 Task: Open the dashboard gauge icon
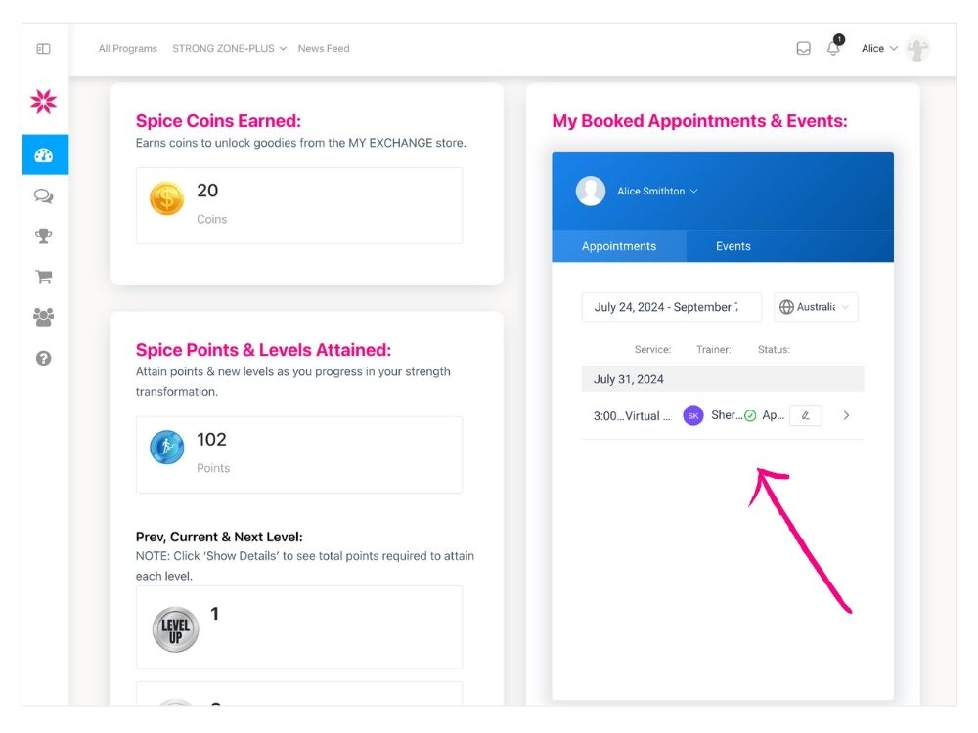pos(44,155)
